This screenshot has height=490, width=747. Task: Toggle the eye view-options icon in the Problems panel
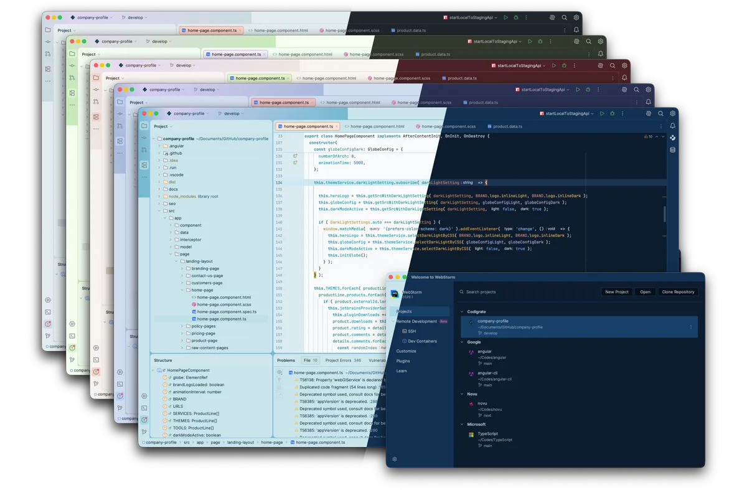(280, 372)
